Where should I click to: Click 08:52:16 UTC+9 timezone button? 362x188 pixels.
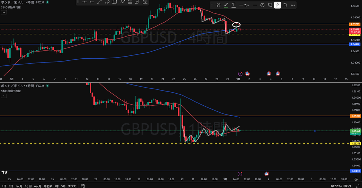coord(341,186)
